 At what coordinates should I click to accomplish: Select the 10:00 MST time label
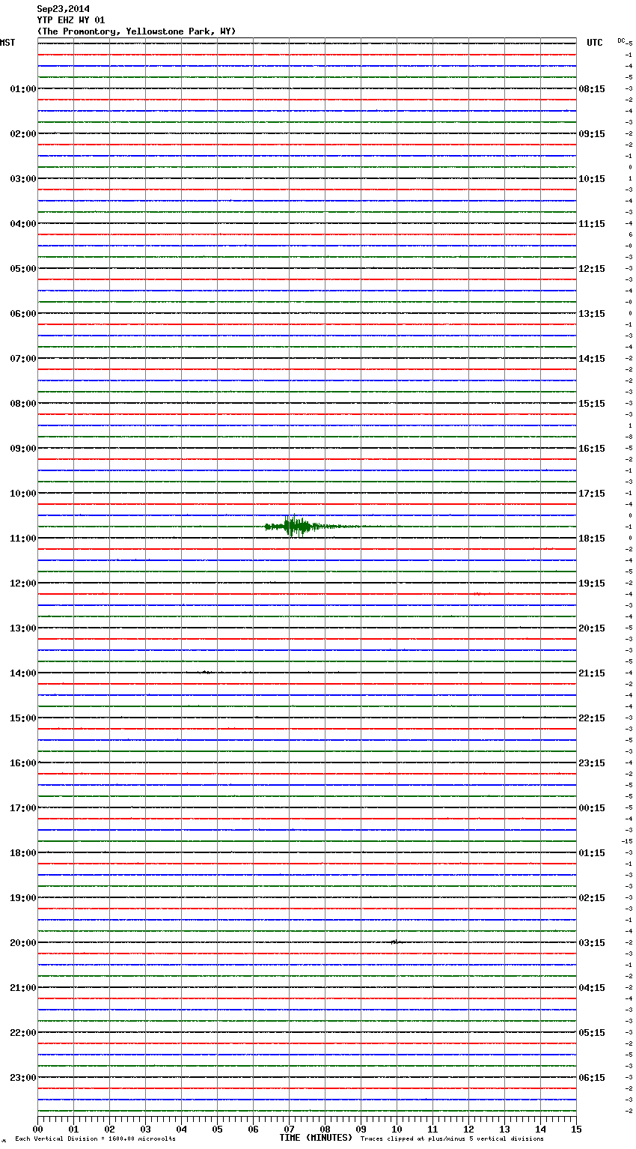(23, 494)
